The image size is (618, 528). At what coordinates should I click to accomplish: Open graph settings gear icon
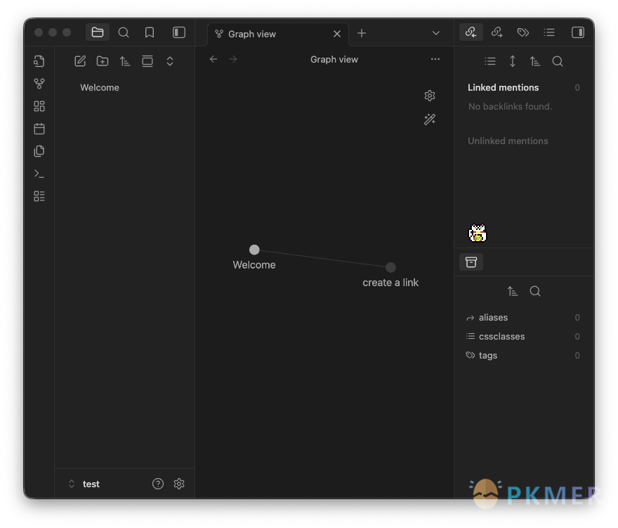point(430,96)
